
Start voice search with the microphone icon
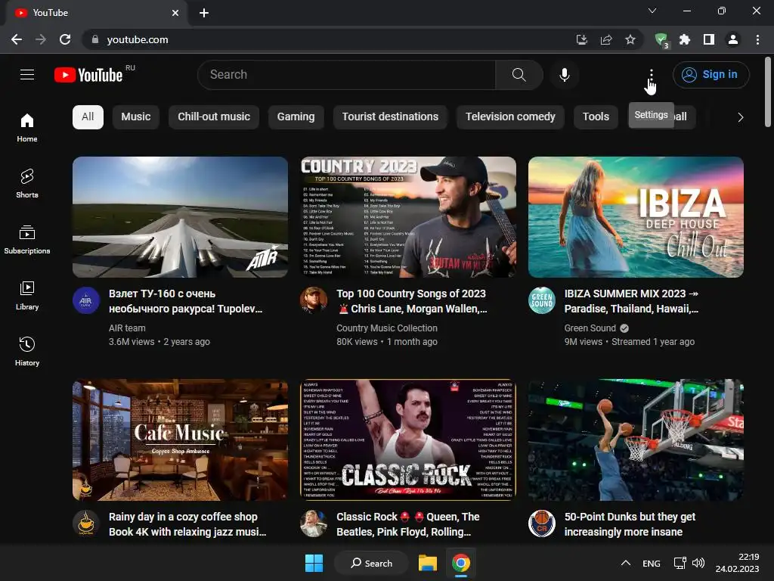[565, 75]
